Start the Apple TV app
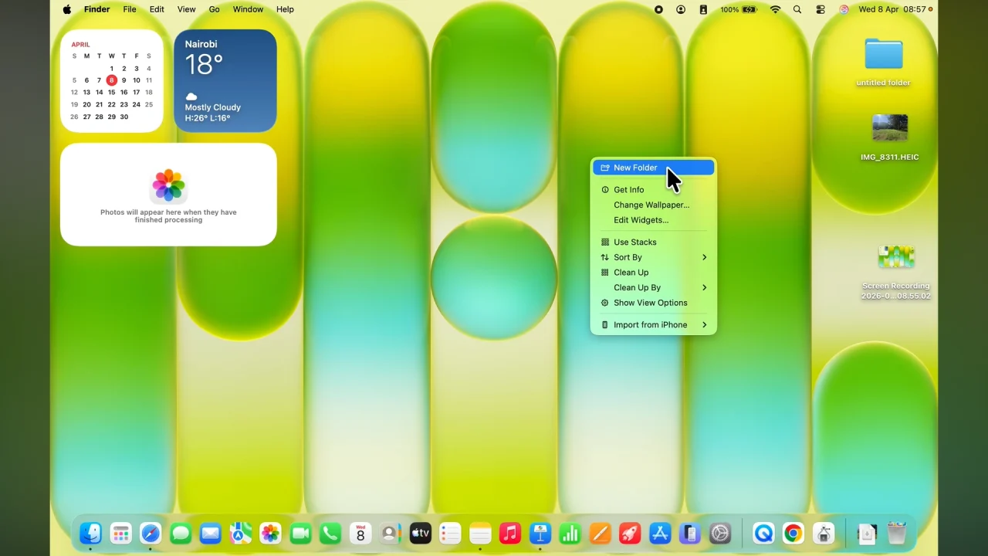Image resolution: width=988 pixels, height=556 pixels. (x=420, y=533)
